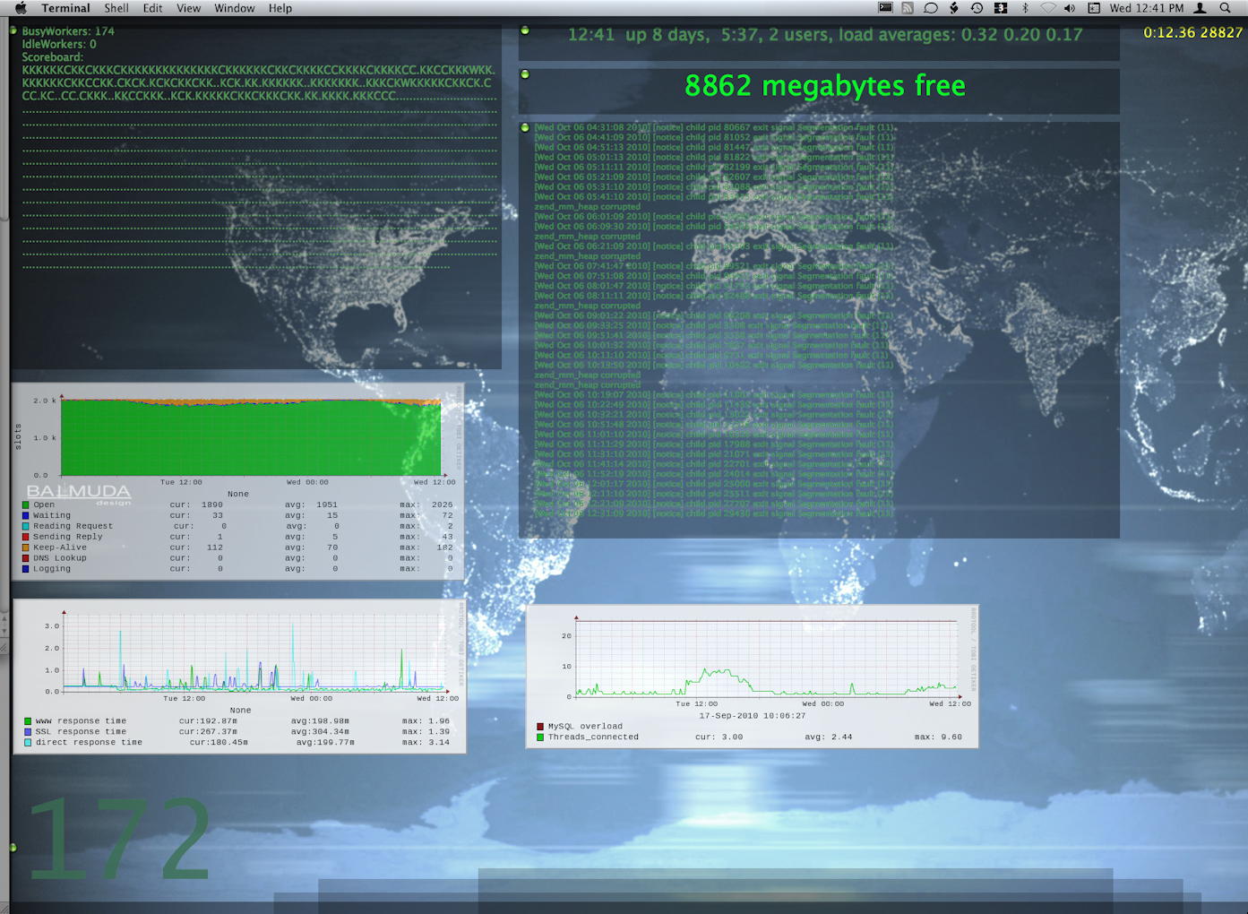The height and width of the screenshot is (914, 1248).
Task: Open the Bluetooth status menu
Action: pyautogui.click(x=1025, y=8)
